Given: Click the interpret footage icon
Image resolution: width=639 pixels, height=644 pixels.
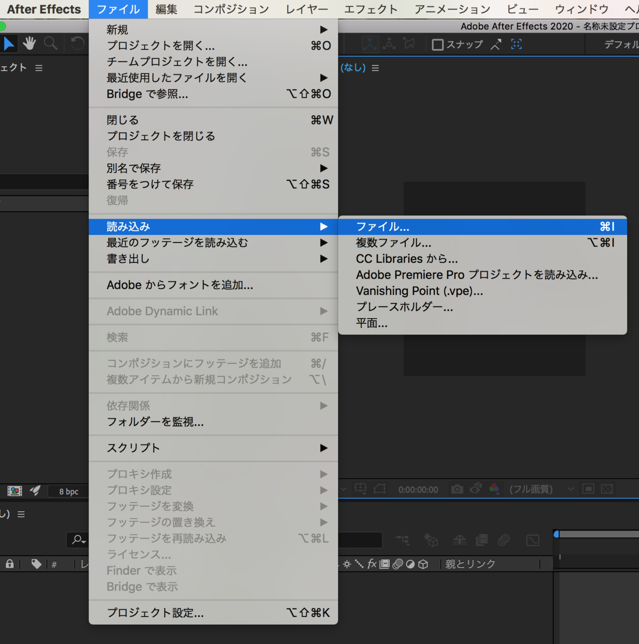Looking at the screenshot, I should coord(15,491).
